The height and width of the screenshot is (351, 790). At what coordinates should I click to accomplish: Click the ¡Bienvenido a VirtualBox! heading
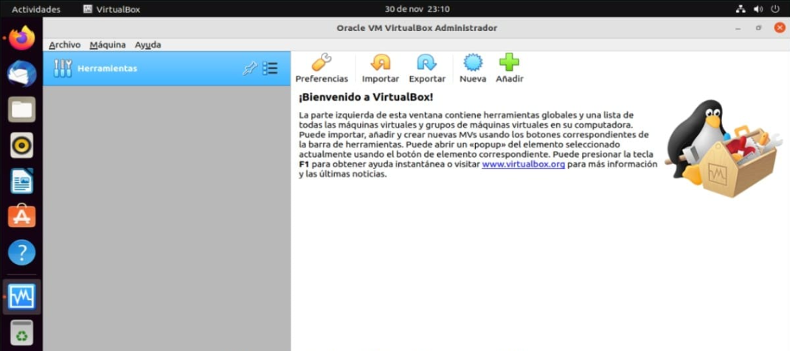pos(366,97)
